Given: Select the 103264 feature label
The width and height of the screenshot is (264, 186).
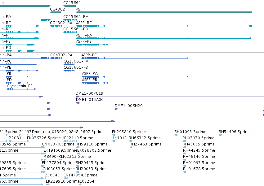Looking at the screenshot, I should [x=87, y=181].
